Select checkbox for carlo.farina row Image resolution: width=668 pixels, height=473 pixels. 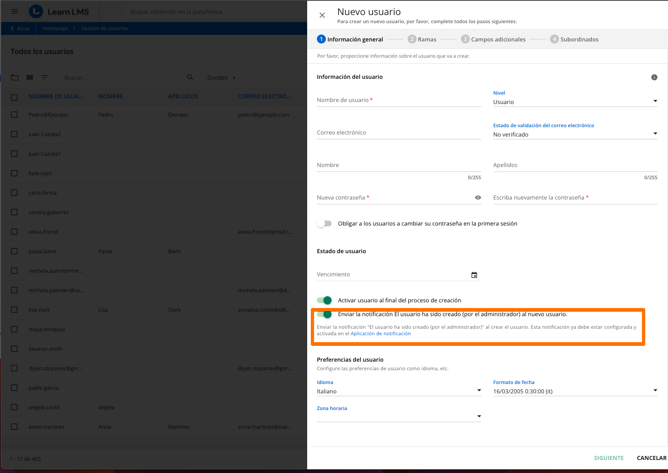(14, 193)
